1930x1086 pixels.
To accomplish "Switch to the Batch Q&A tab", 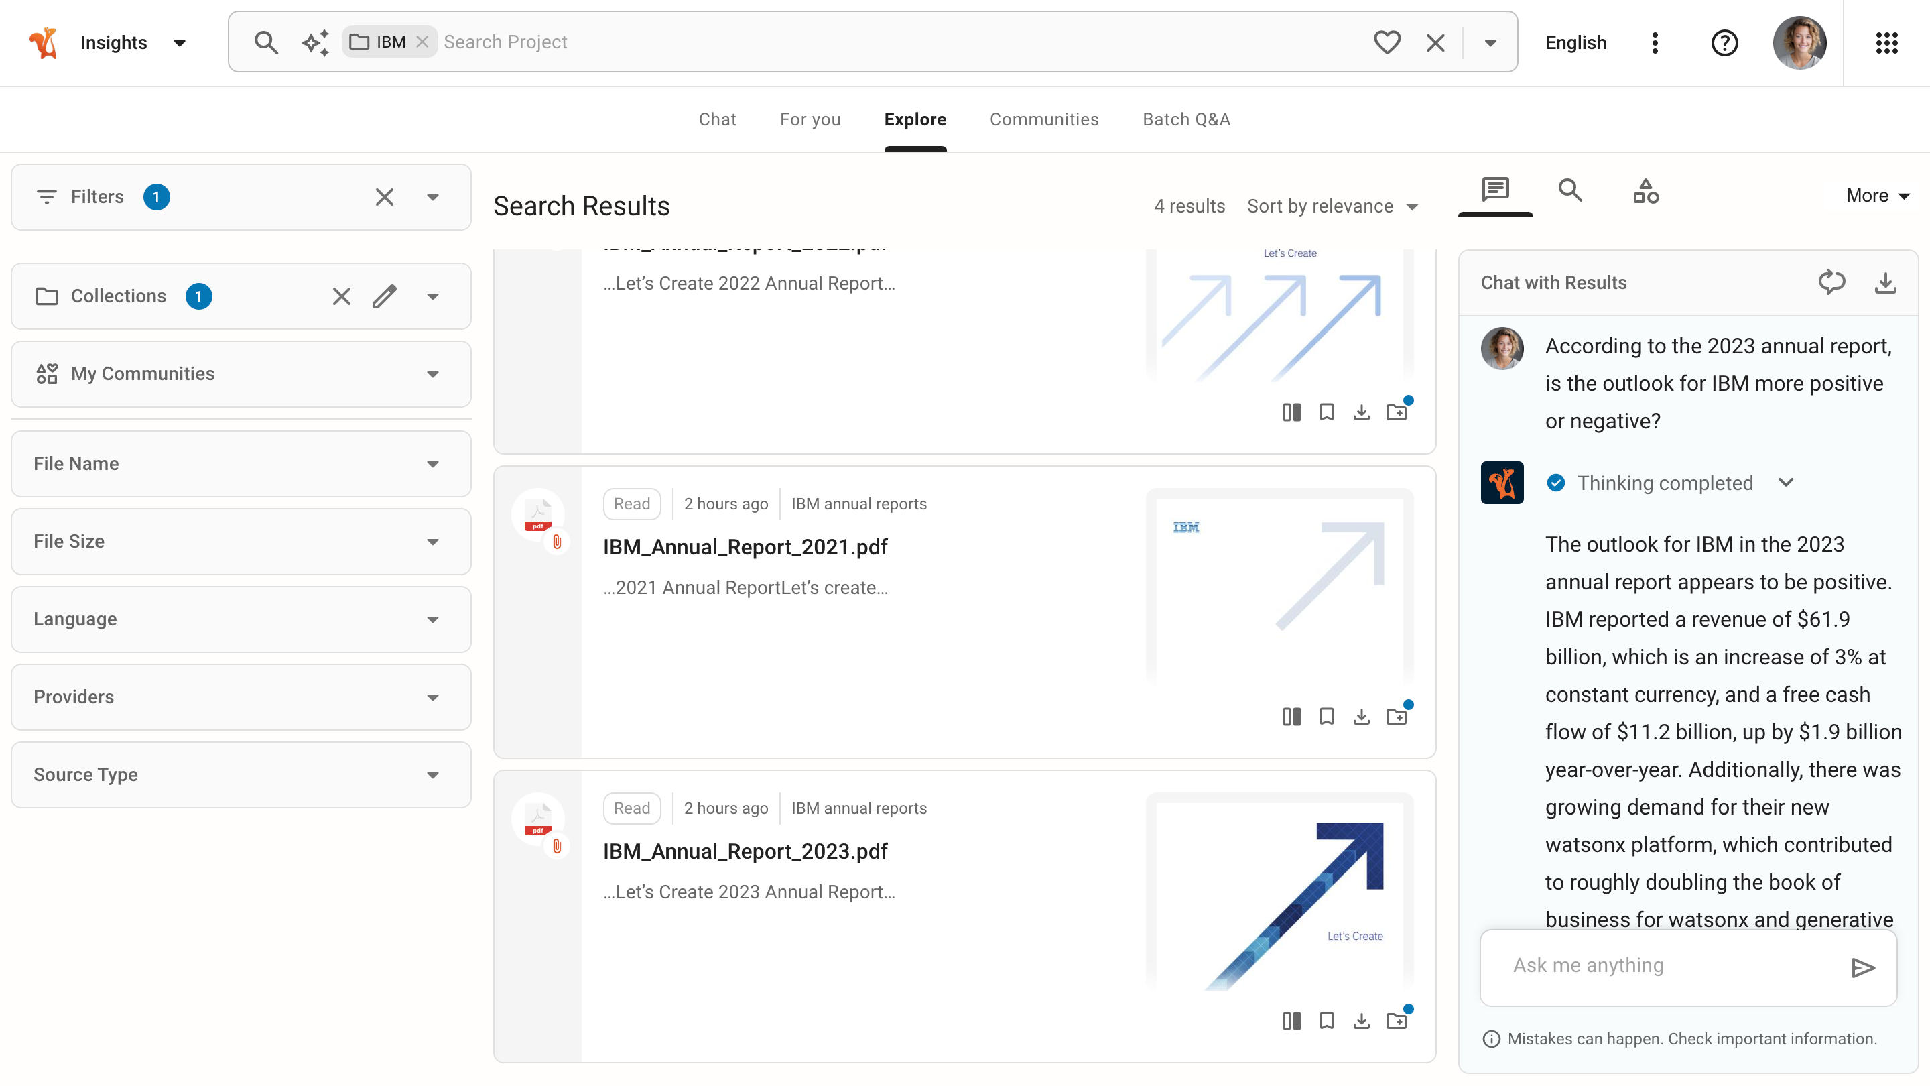I will [1186, 119].
